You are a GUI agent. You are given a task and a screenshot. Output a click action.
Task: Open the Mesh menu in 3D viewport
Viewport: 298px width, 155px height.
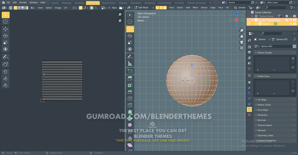pyautogui.click(x=195, y=8)
